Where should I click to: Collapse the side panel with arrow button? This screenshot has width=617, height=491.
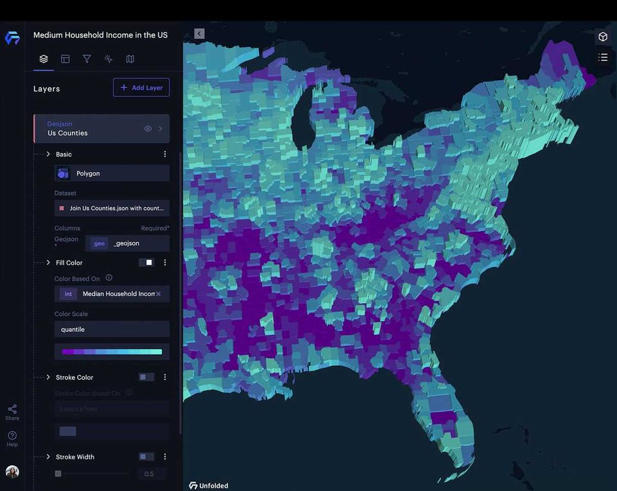coord(199,34)
